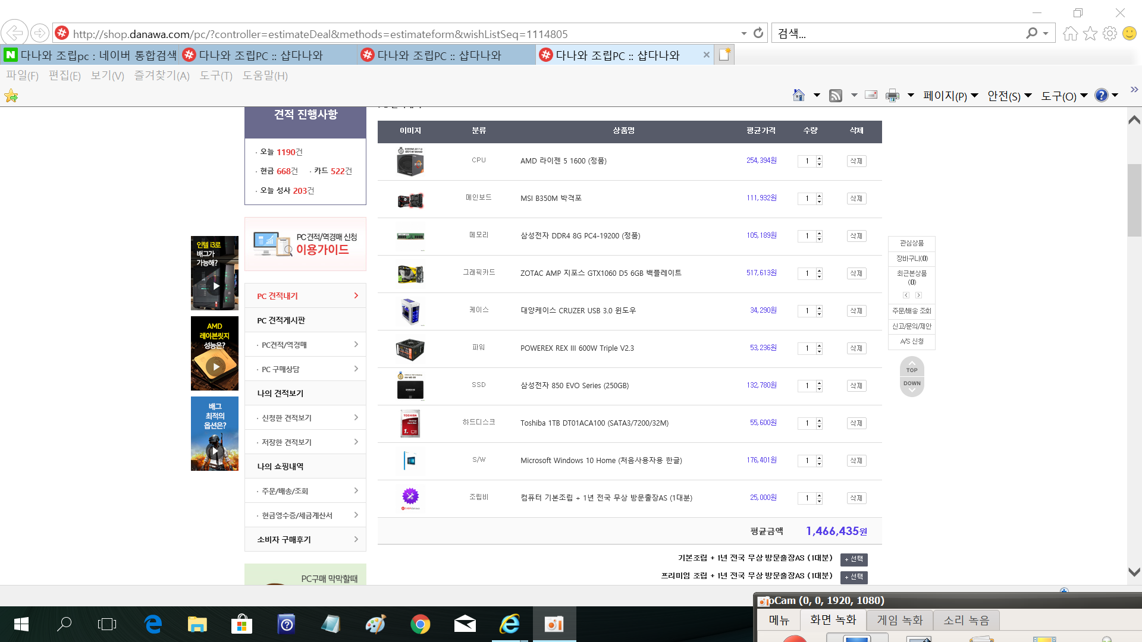Click the blue help question mark icon
Viewport: 1142px width, 642px height.
point(1102,95)
